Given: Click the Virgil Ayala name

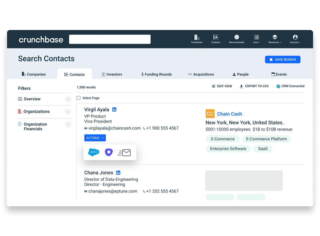Looking at the screenshot, I should pyautogui.click(x=97, y=110).
